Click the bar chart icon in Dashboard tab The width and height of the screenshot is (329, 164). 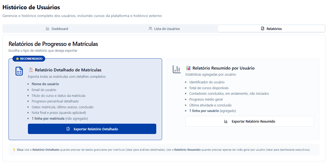coord(48,29)
